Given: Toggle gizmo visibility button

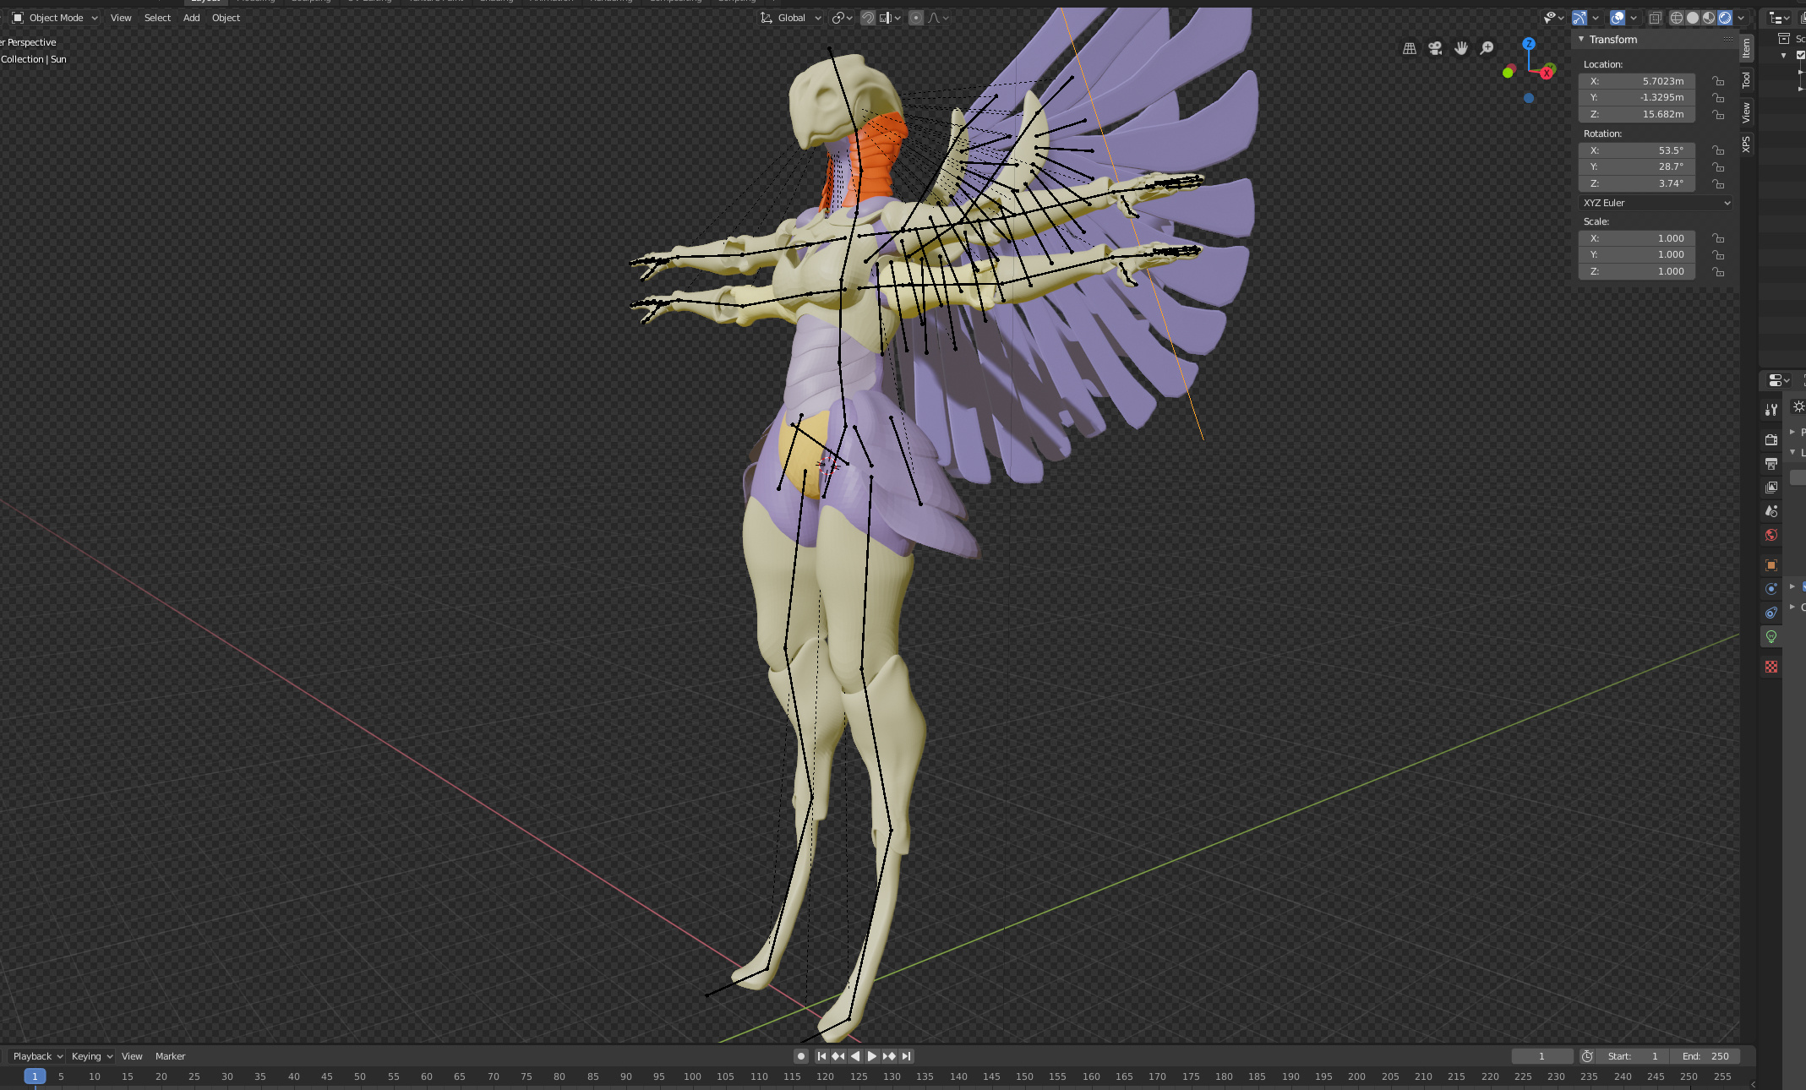Looking at the screenshot, I should (1579, 18).
